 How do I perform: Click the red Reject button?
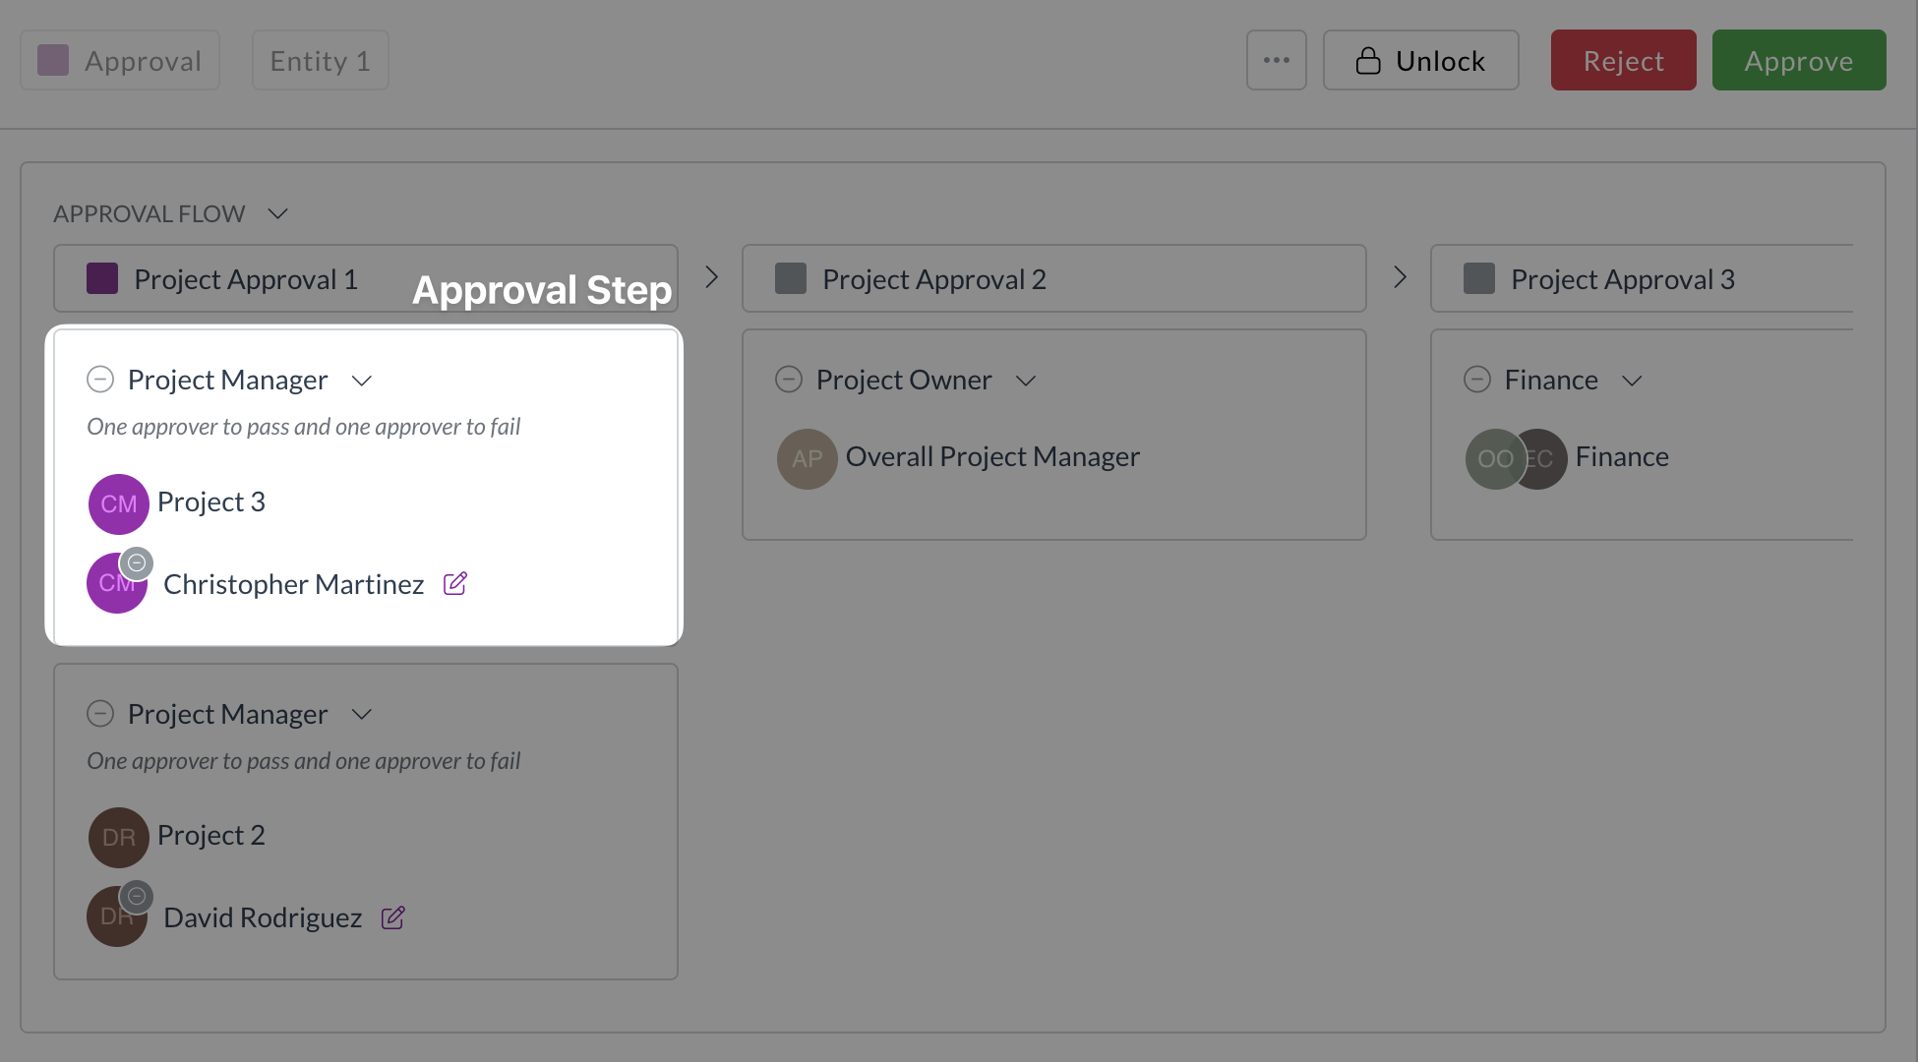[x=1623, y=60]
